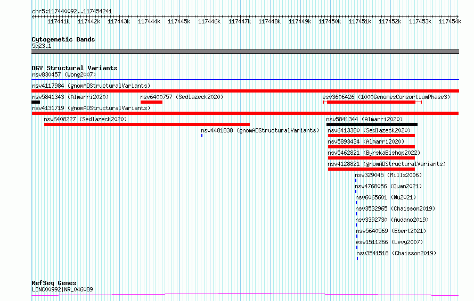The image size is (474, 301).
Task: Open the nsv4128821 gnomAD variant label
Action: pyautogui.click(x=387, y=164)
